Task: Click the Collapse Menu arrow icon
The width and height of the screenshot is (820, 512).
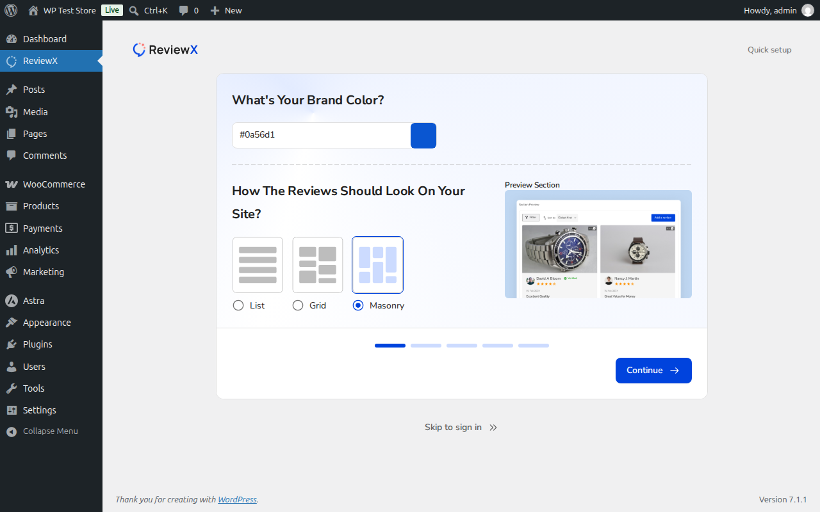Action: coord(12,431)
